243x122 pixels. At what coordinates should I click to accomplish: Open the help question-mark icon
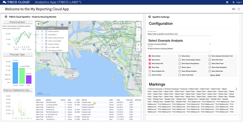[227, 2]
